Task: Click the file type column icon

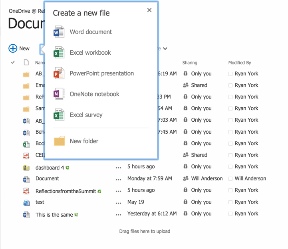Action: [x=26, y=63]
